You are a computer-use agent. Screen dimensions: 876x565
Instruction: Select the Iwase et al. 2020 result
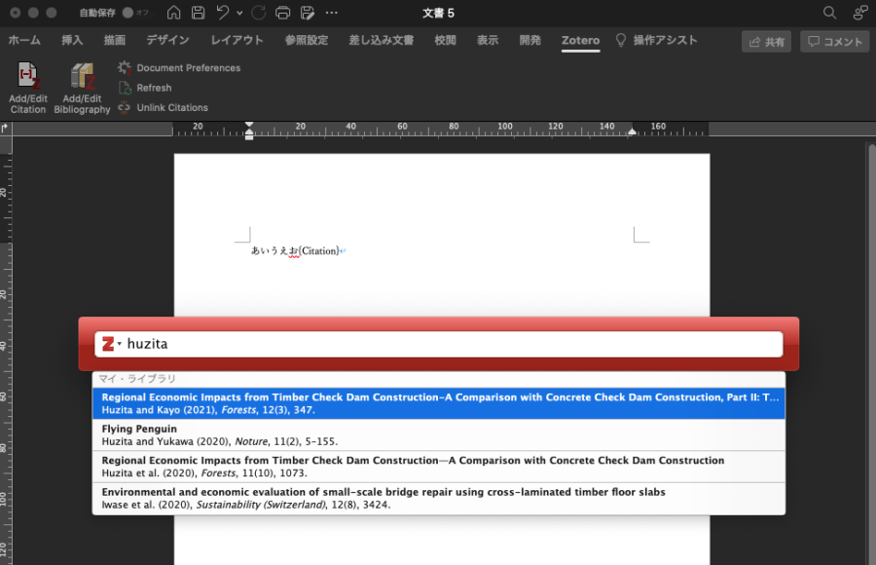(x=438, y=498)
